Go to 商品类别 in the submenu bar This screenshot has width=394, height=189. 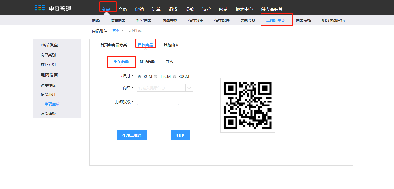point(170,20)
